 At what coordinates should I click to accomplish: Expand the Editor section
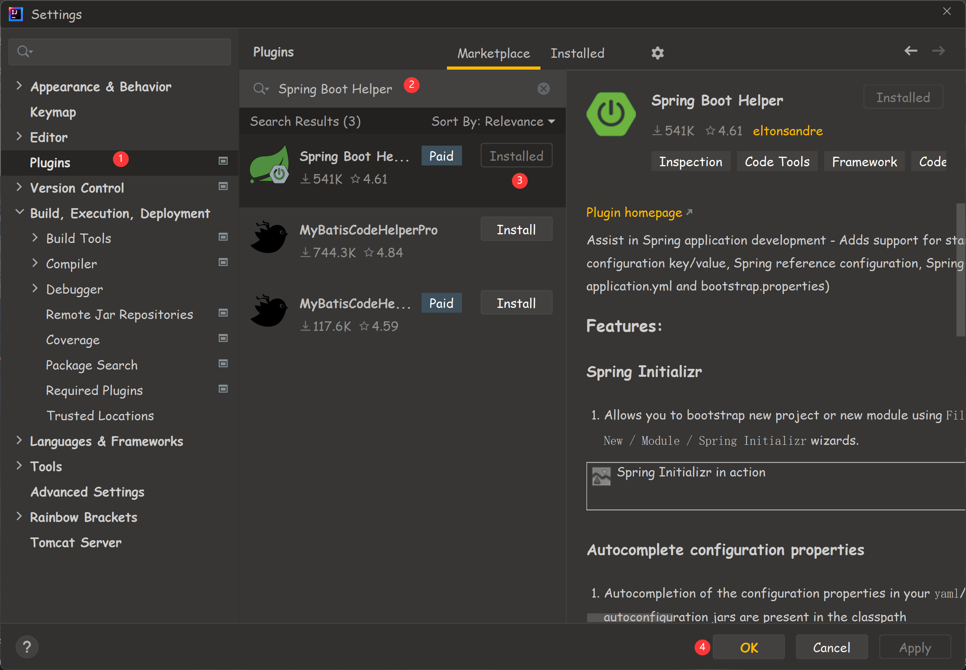(x=19, y=136)
